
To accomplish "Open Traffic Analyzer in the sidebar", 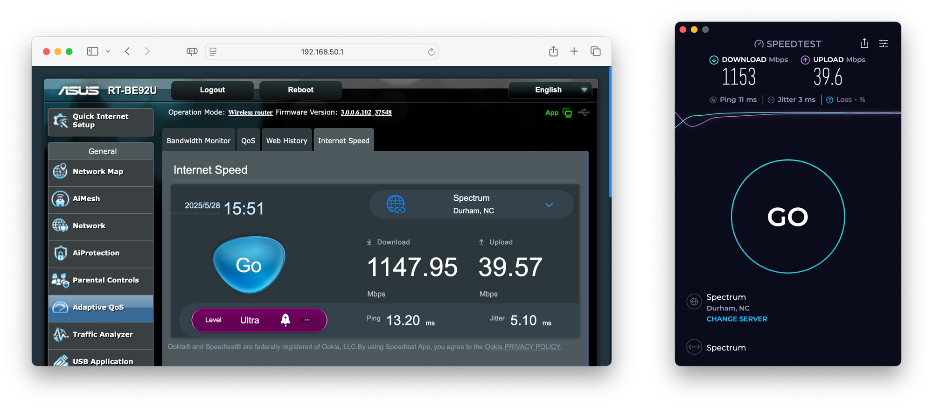I will pos(102,335).
